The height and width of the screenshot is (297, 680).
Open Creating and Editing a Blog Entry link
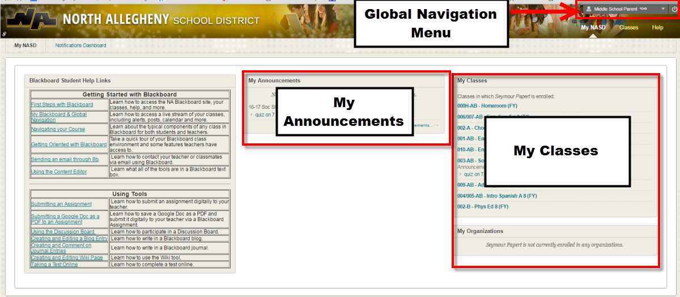coord(69,239)
